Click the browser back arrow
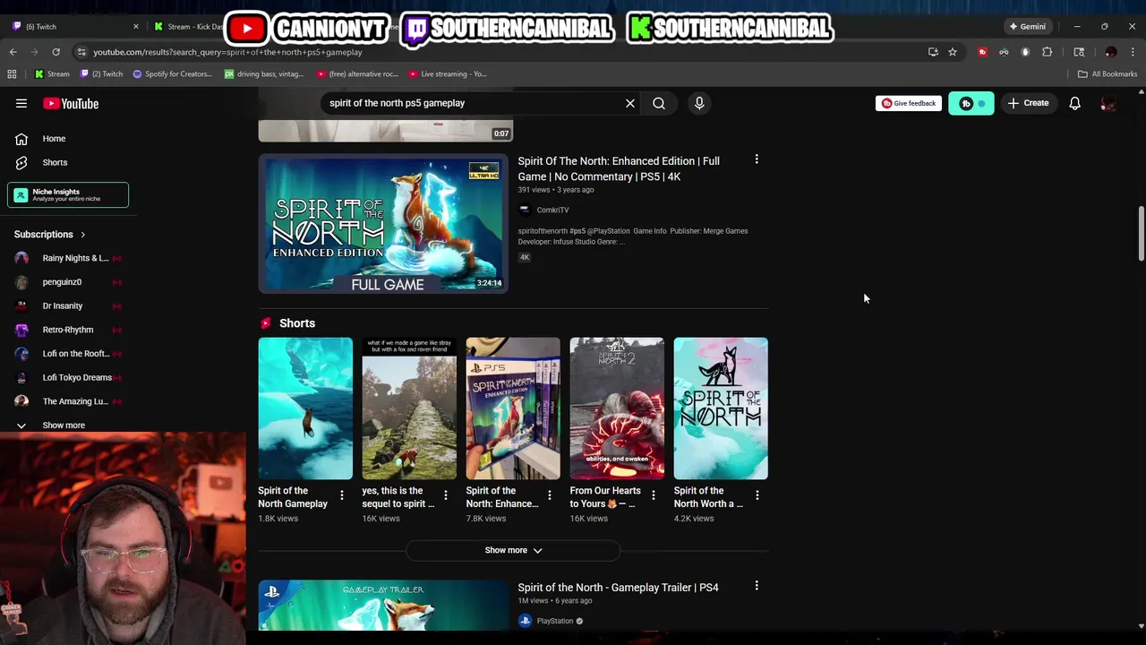The width and height of the screenshot is (1146, 645). click(13, 52)
